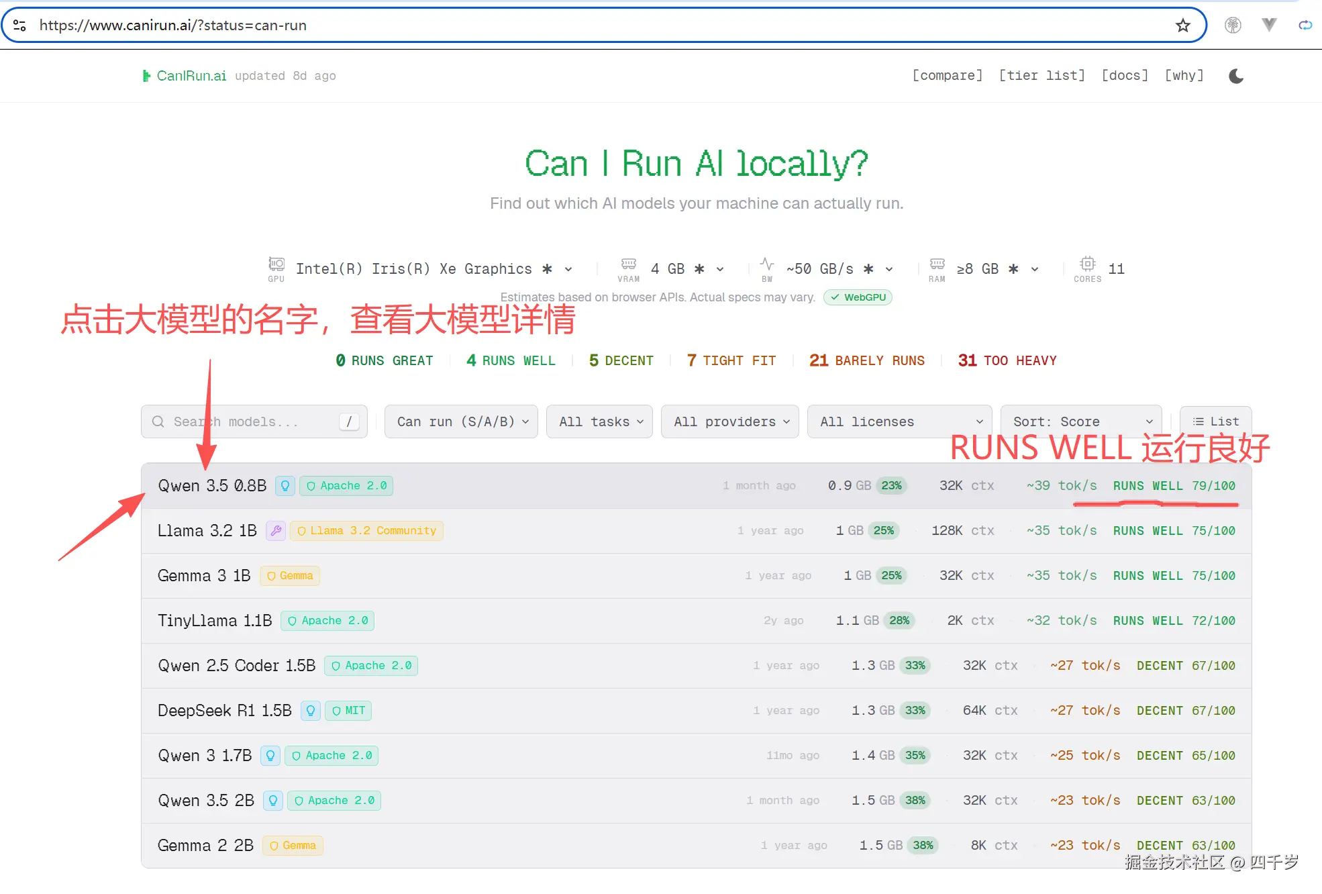The height and width of the screenshot is (894, 1322).
Task: Click the CPU cores icon showing 11
Action: (x=1088, y=264)
